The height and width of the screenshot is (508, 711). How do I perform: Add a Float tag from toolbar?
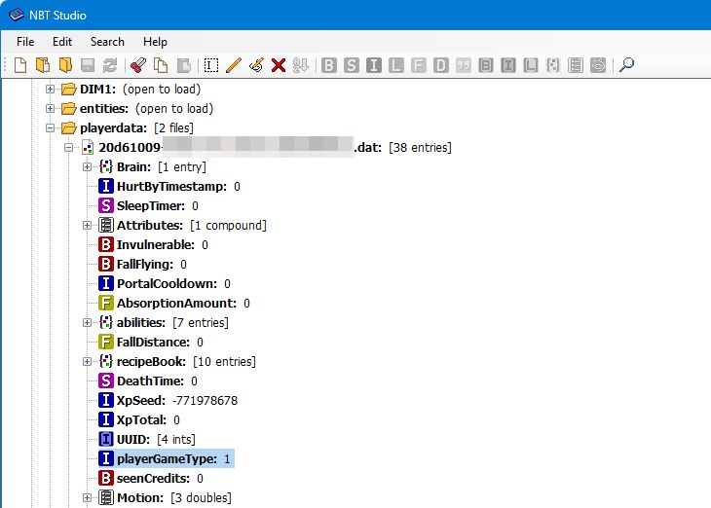(419, 65)
